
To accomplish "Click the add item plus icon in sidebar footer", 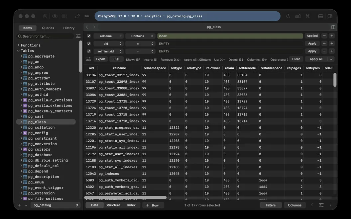I will tap(19, 205).
